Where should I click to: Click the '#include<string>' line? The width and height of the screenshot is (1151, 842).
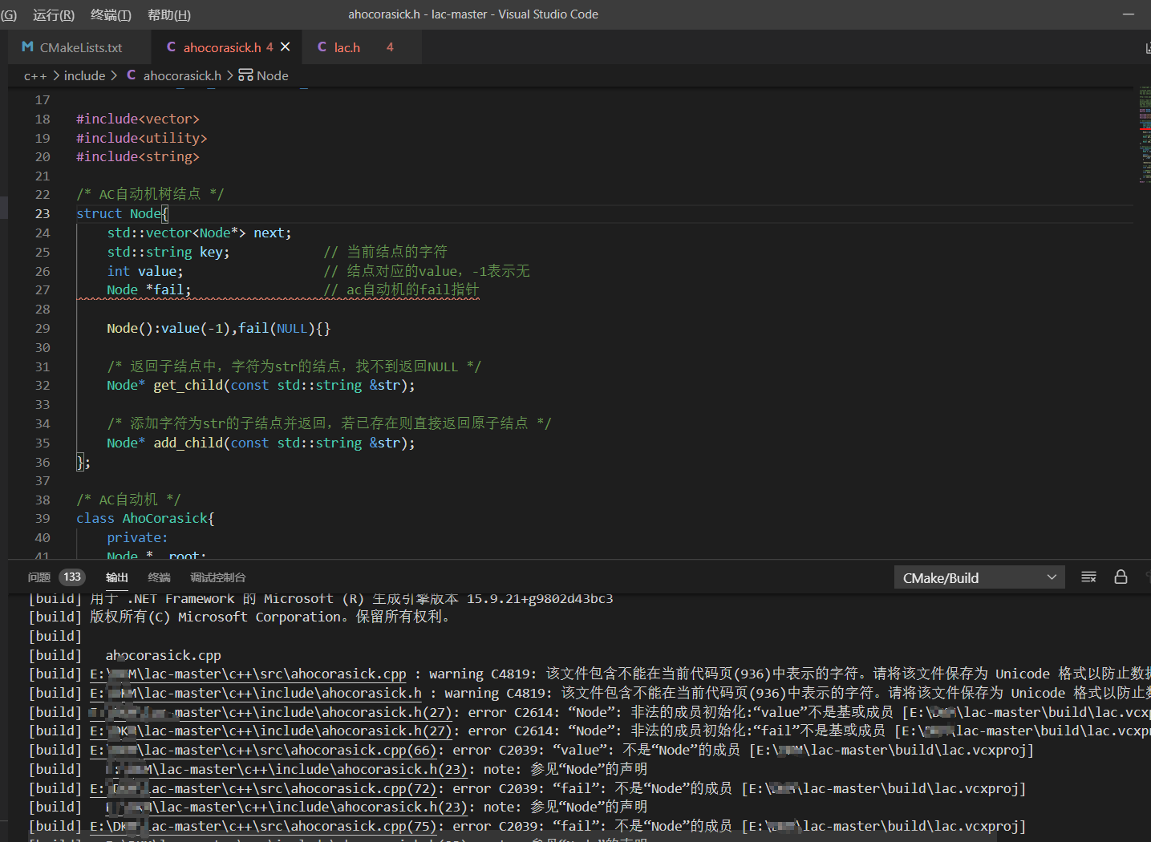click(x=138, y=156)
